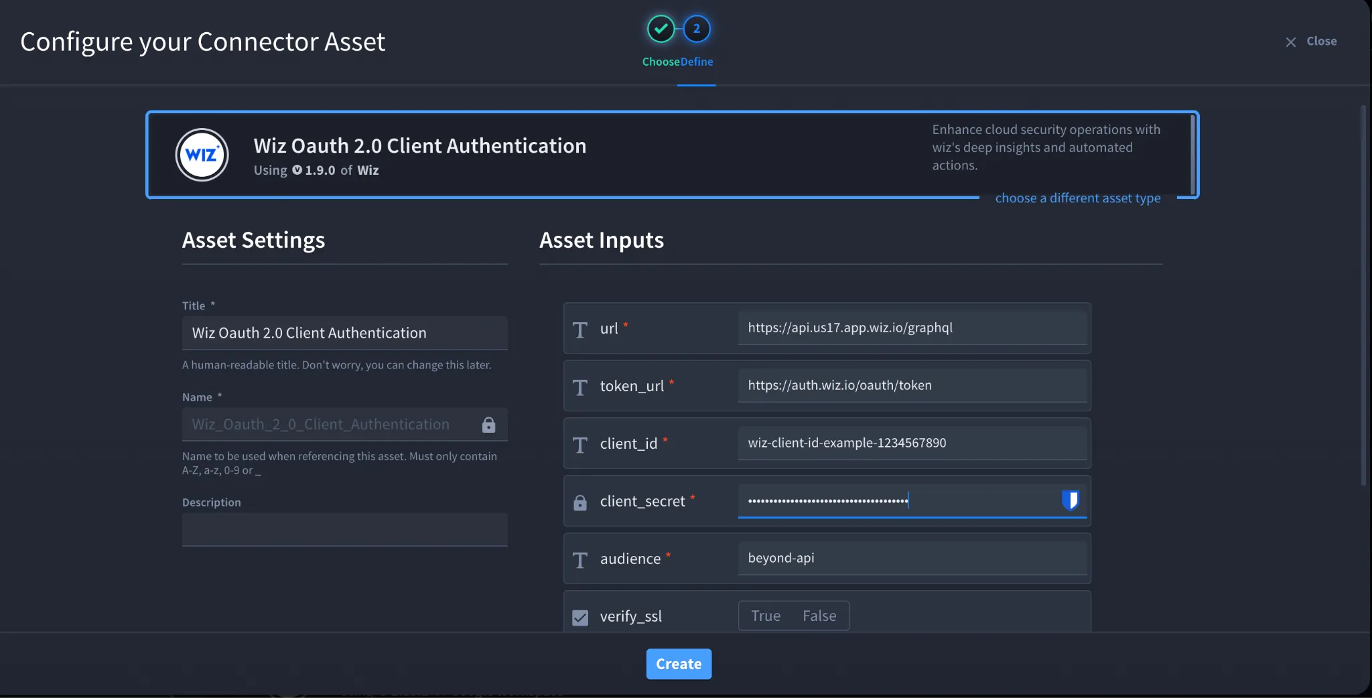Image resolution: width=1372 pixels, height=698 pixels.
Task: Select the step 2 Define circle
Action: click(x=697, y=29)
